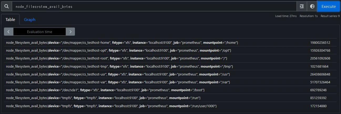Click the format expression icon
Viewport: 341px width, 114px height.
tap(302, 6)
